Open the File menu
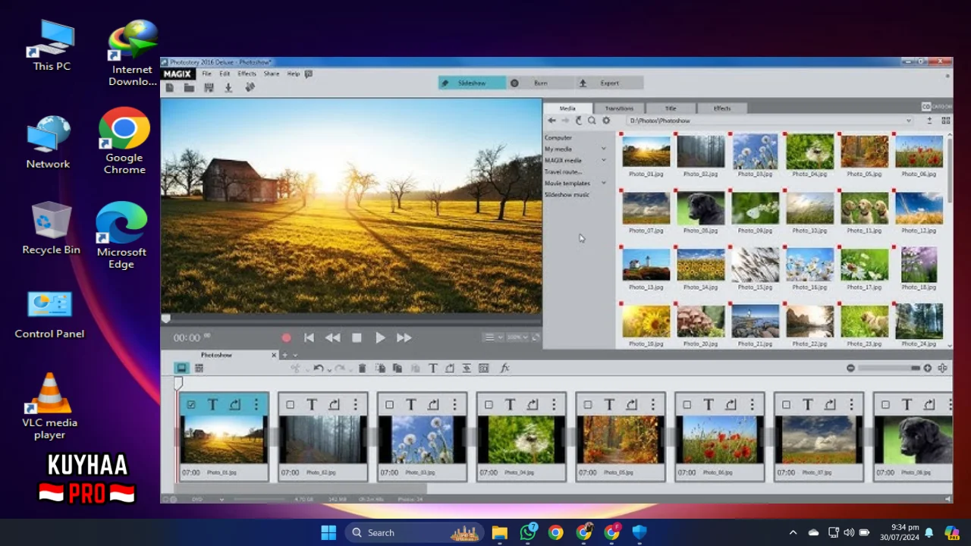Image resolution: width=971 pixels, height=546 pixels. coord(206,74)
